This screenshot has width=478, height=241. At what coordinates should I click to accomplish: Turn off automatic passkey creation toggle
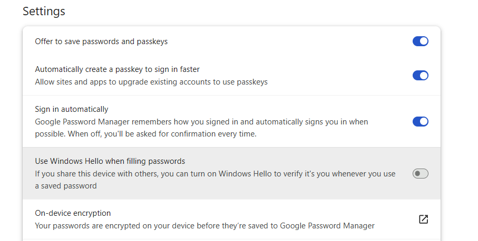(x=421, y=75)
